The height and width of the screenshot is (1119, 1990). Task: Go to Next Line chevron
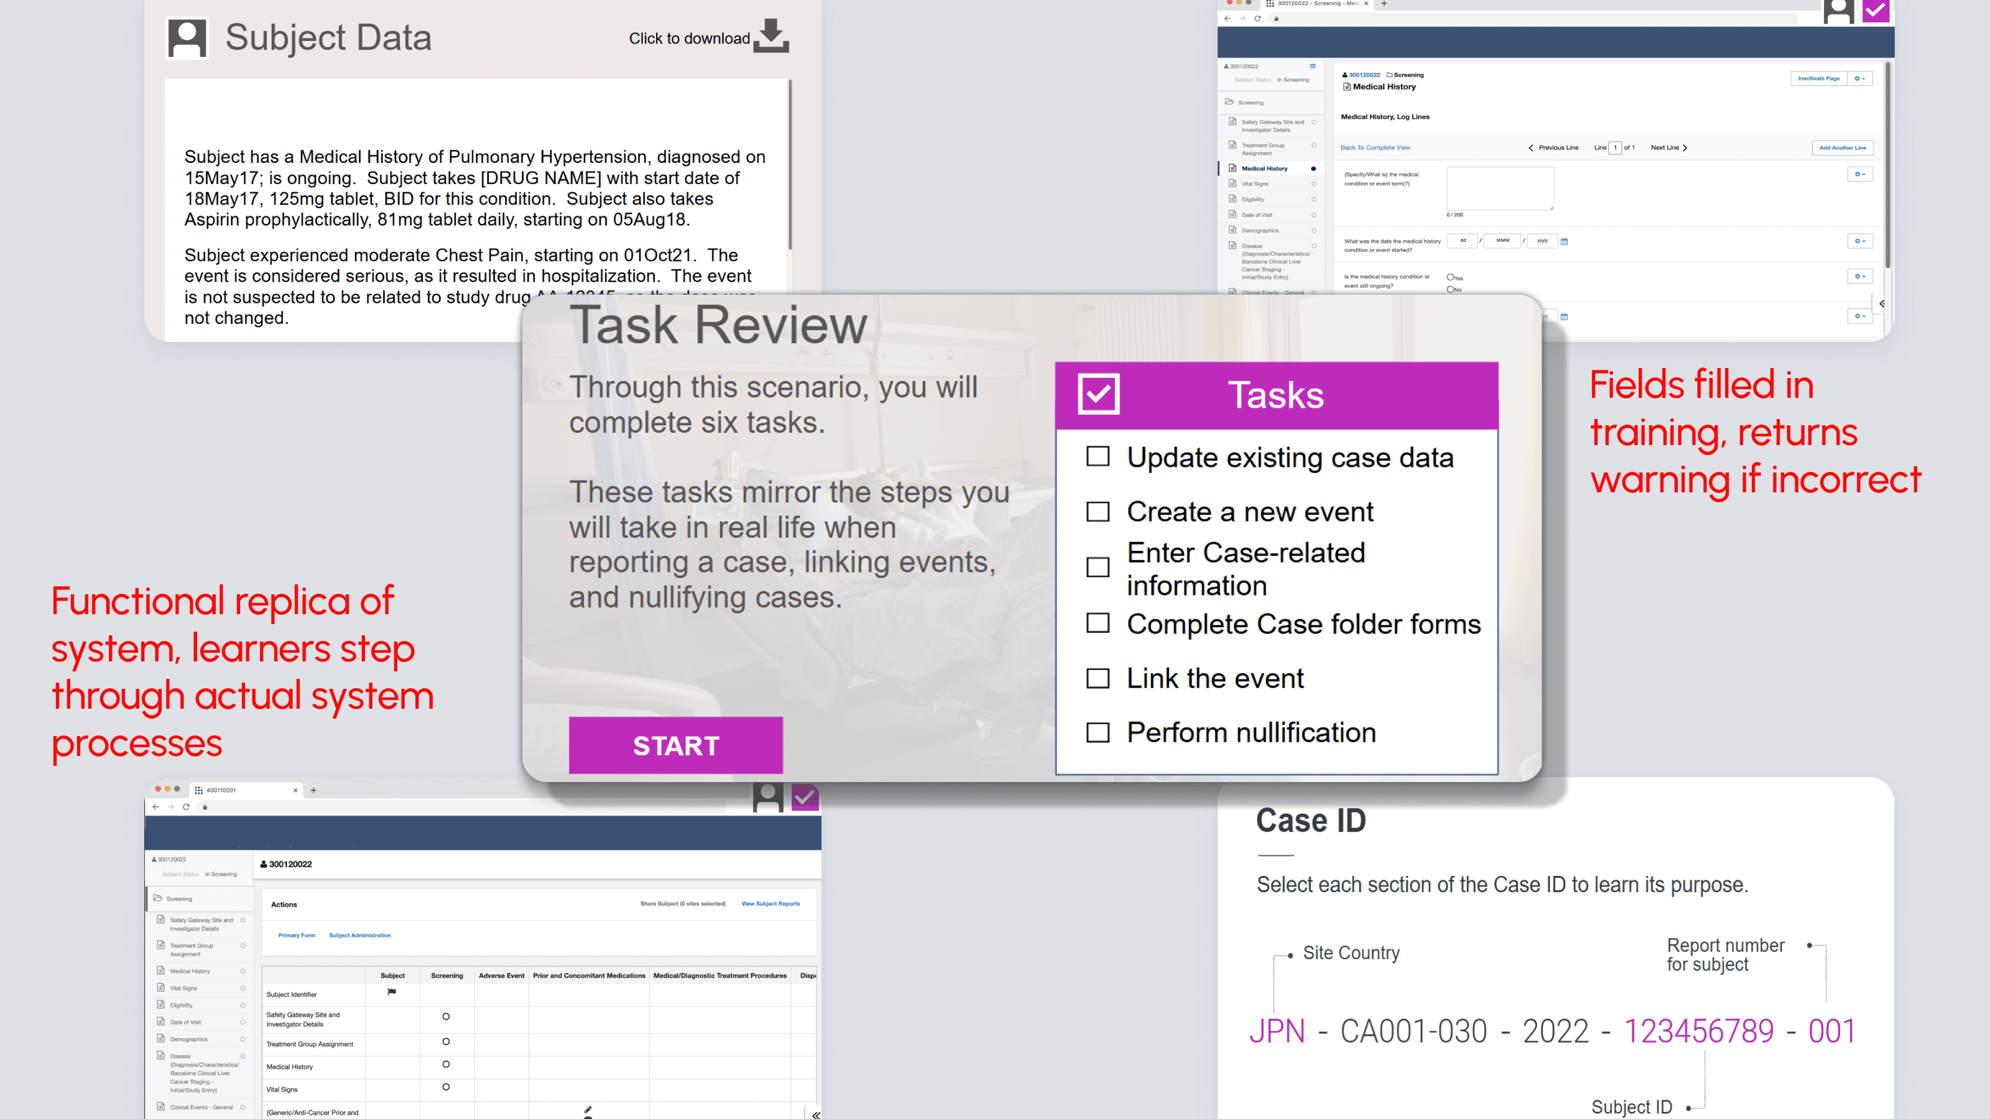[x=1685, y=147]
